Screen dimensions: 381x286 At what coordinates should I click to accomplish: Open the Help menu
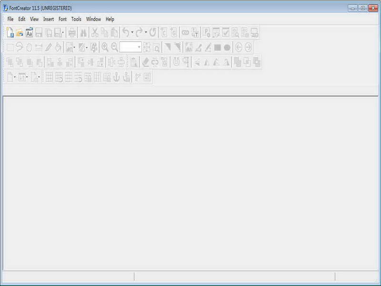[110, 19]
